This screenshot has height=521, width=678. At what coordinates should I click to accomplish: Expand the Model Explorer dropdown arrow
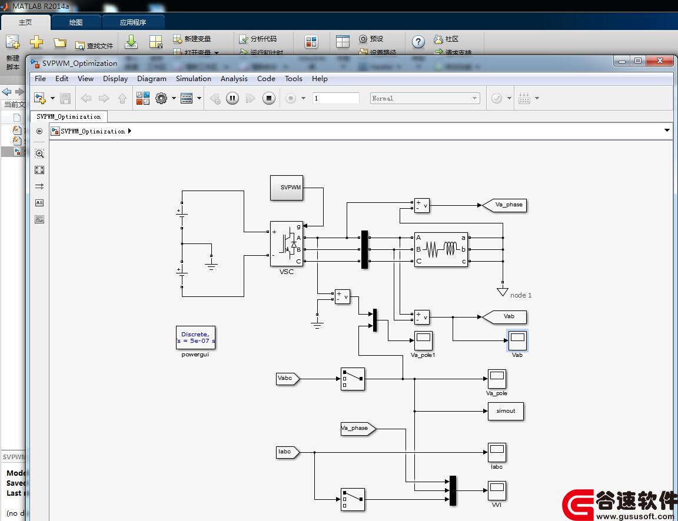199,99
